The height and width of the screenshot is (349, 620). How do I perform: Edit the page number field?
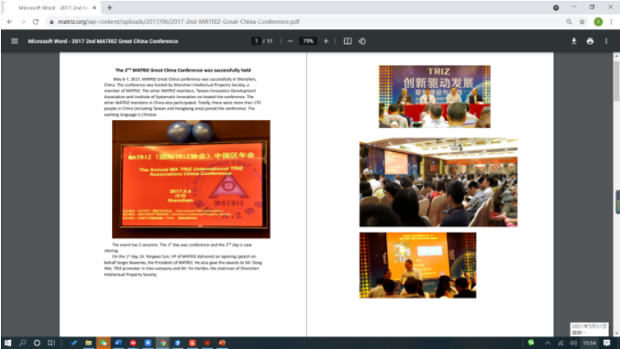click(x=256, y=41)
